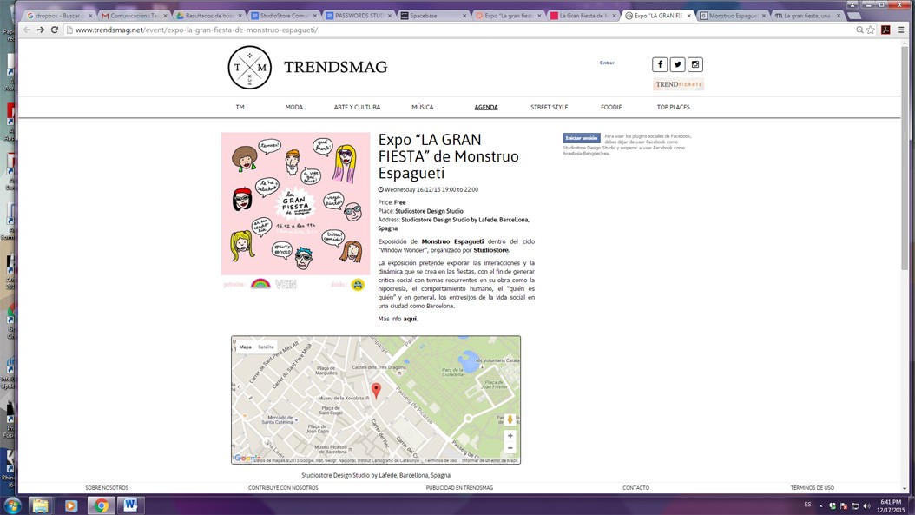The width and height of the screenshot is (915, 515).
Task: Show hidden system tray icons
Action: 820,505
